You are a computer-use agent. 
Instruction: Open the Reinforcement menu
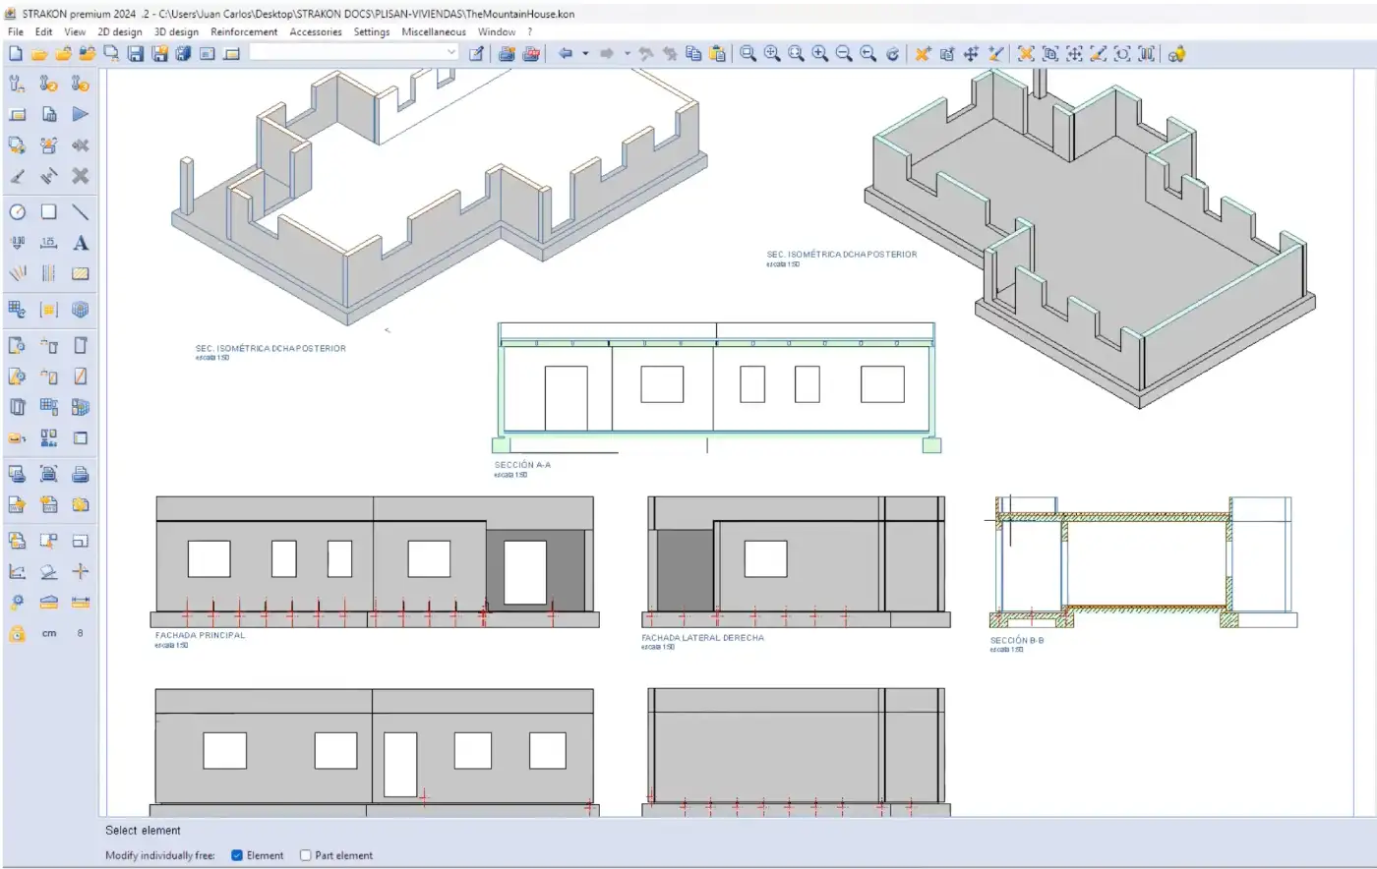243,31
